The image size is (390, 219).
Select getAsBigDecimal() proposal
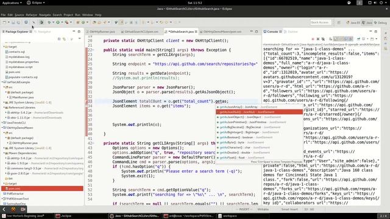[259, 127]
